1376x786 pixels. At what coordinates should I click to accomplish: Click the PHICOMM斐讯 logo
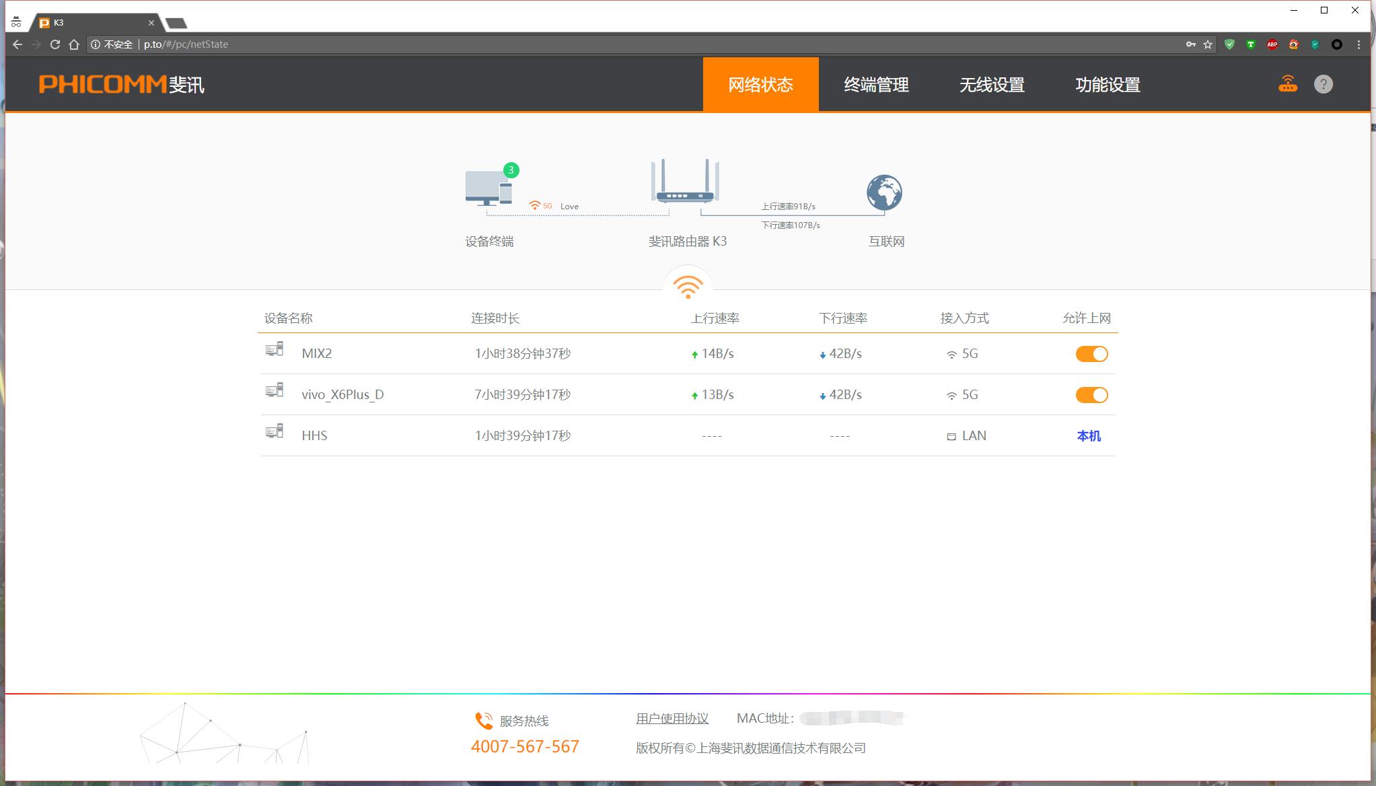click(x=122, y=85)
